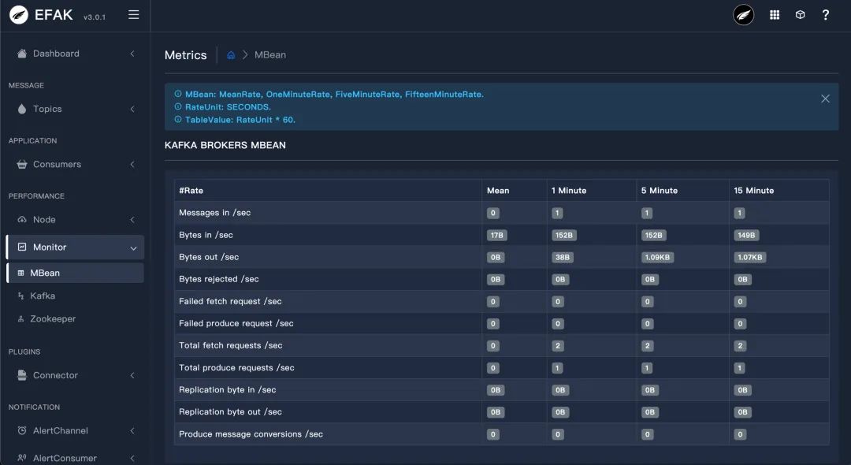Click the Consumers basket icon
The height and width of the screenshot is (465, 851).
click(22, 164)
